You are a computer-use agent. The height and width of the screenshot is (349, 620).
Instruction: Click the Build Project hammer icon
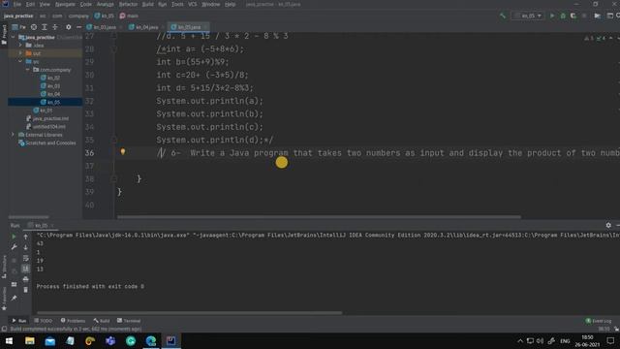click(503, 16)
